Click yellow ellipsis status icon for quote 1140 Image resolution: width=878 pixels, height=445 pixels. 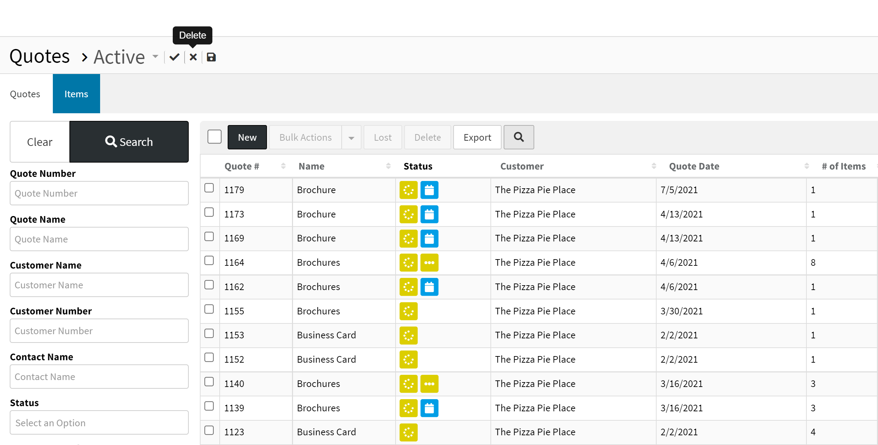pyautogui.click(x=429, y=384)
